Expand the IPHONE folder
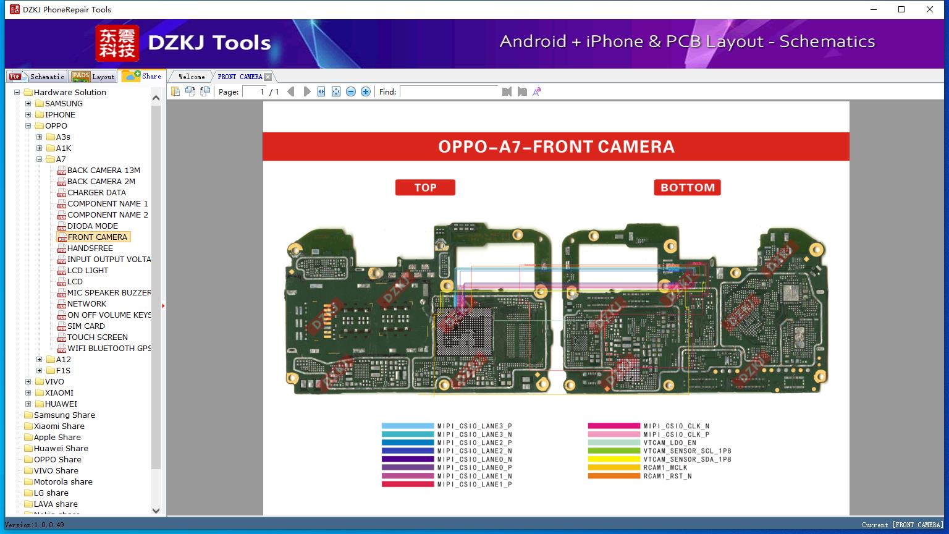Viewport: 949px width, 534px height. point(28,115)
